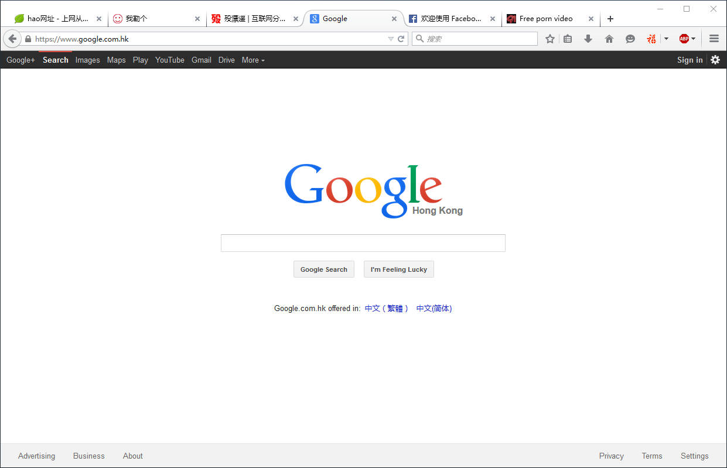The image size is (727, 468).
Task: Click the padlock site security icon
Action: [28, 39]
